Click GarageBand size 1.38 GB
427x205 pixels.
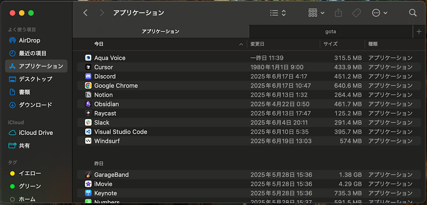[350, 175]
